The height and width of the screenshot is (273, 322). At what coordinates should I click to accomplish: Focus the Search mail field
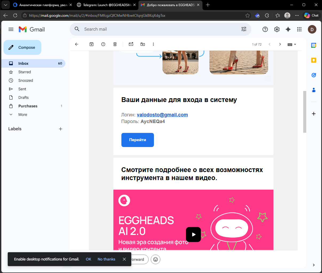[160, 29]
